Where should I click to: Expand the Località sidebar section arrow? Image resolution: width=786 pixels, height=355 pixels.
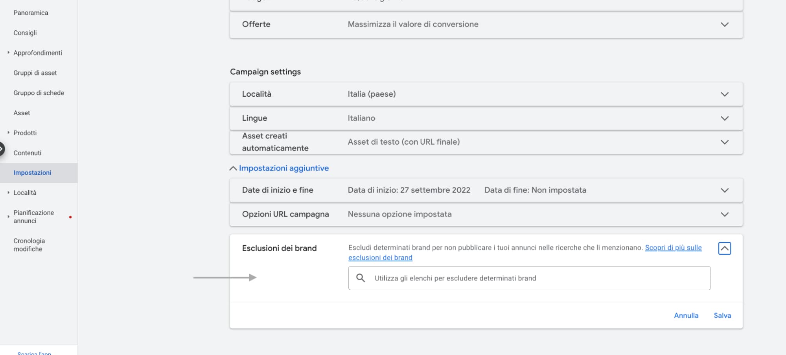(x=8, y=192)
